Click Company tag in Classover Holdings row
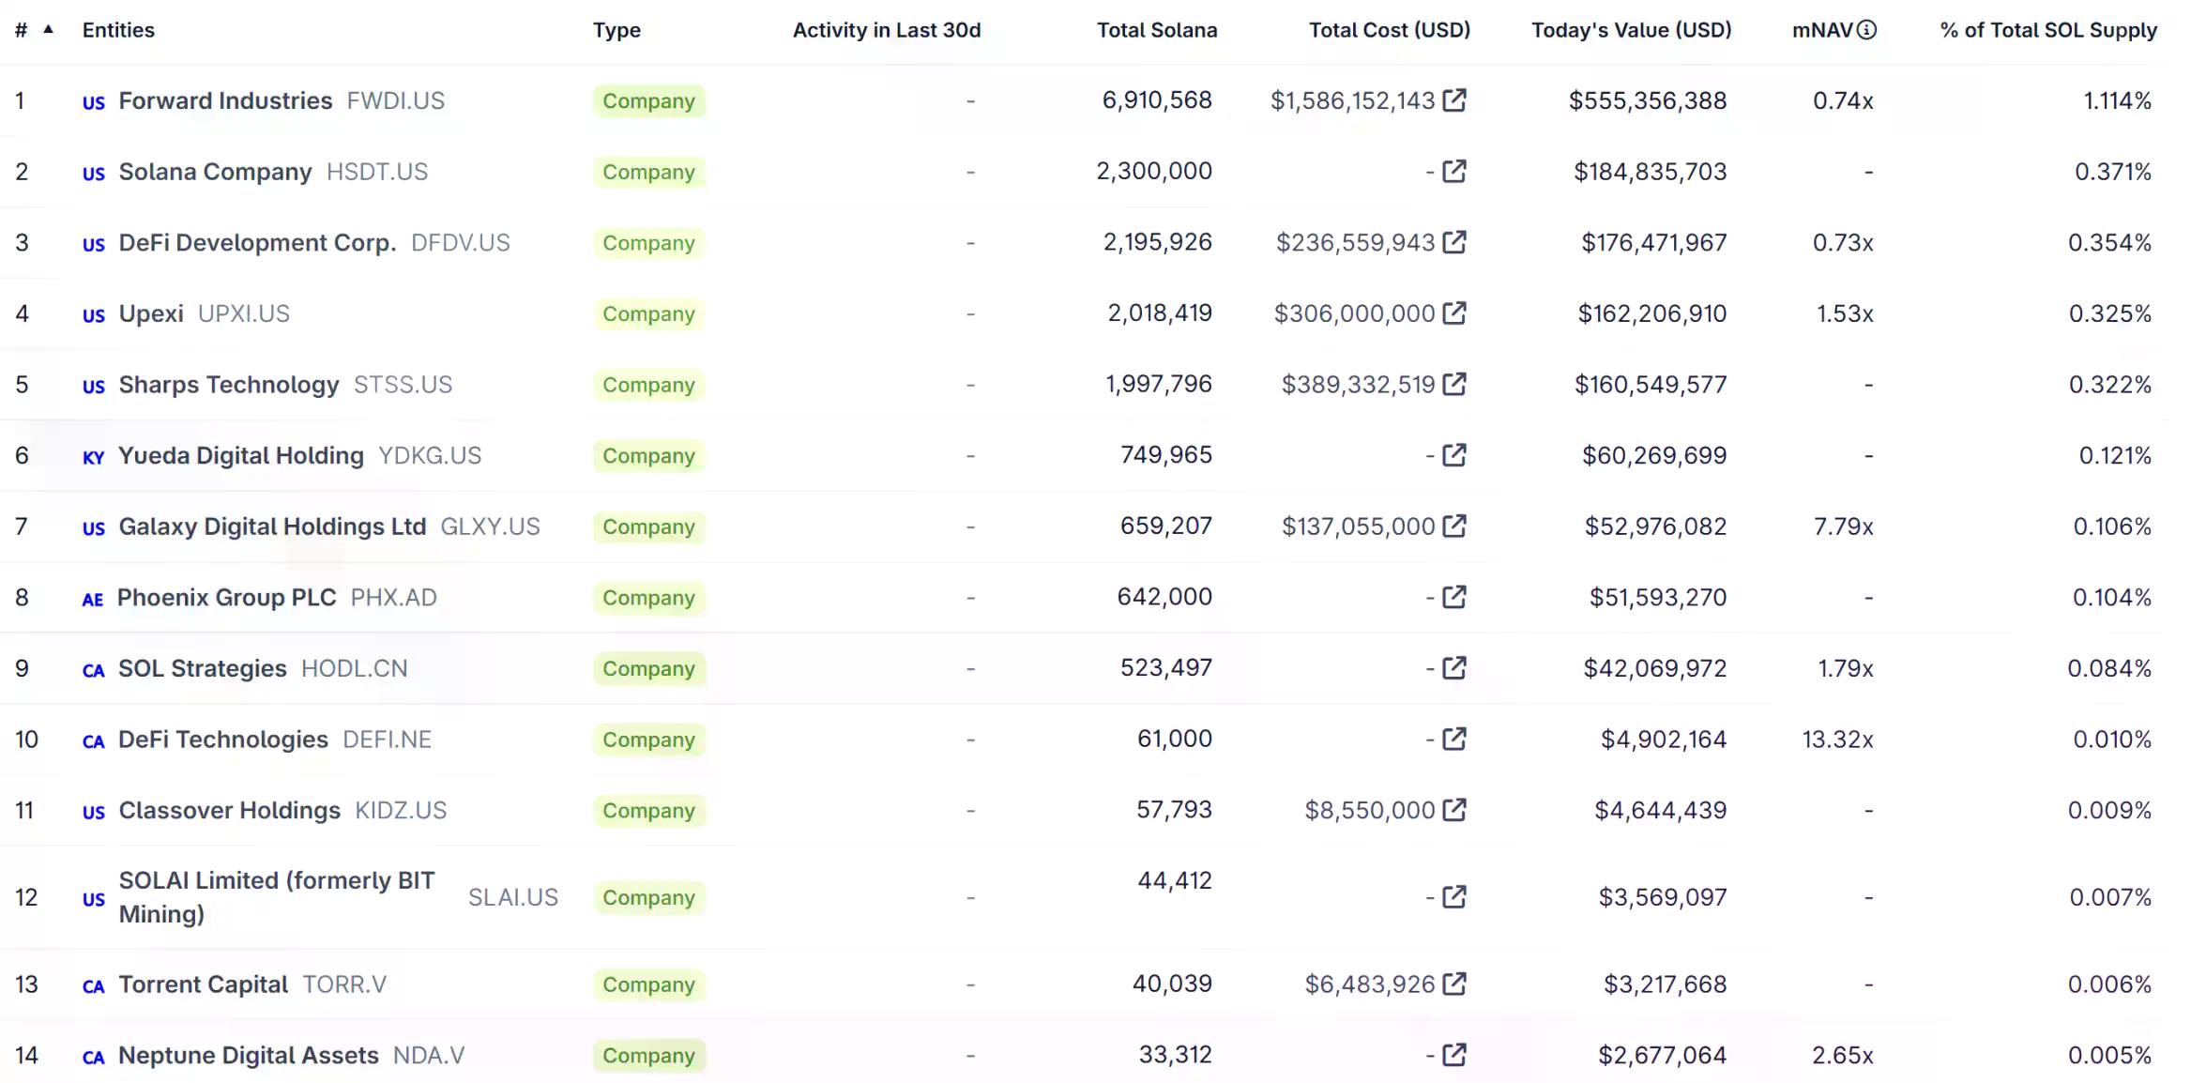Viewport: 2191px width, 1083px height. pos(648,811)
